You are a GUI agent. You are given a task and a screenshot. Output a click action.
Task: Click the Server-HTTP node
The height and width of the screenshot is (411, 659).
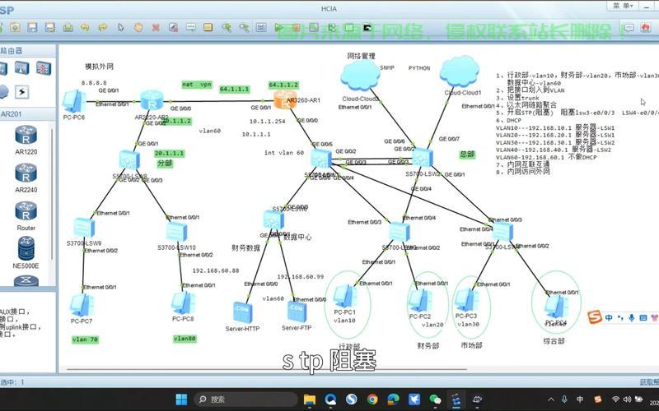tap(242, 312)
